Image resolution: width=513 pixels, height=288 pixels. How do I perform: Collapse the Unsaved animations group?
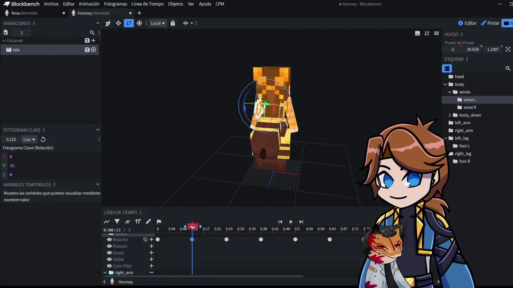pyautogui.click(x=4, y=40)
